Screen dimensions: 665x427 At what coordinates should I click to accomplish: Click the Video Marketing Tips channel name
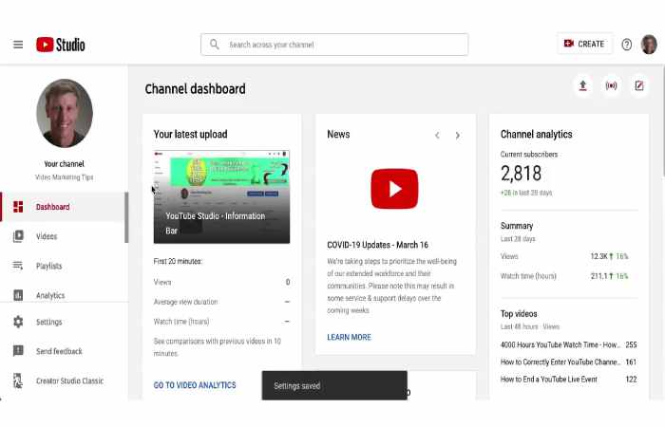(x=64, y=177)
